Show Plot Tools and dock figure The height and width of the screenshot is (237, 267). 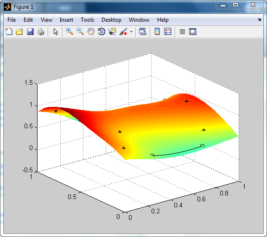click(193, 31)
